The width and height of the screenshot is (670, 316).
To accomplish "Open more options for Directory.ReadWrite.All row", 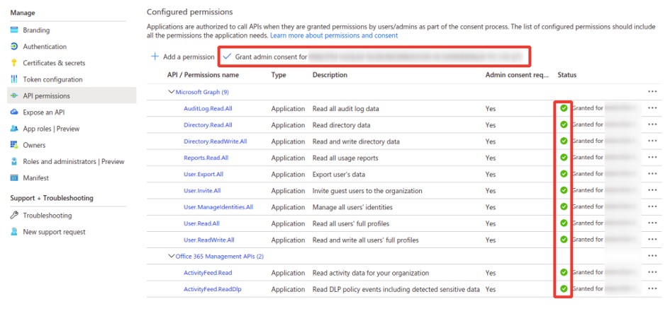I will (x=652, y=141).
